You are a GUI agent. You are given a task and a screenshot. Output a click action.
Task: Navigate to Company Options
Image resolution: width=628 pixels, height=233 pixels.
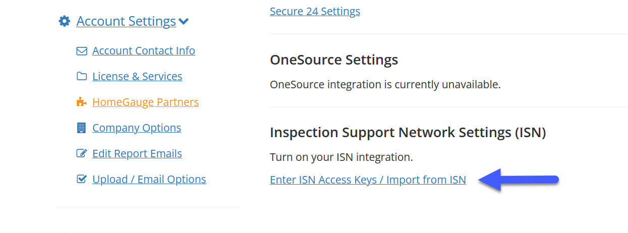coord(137,128)
